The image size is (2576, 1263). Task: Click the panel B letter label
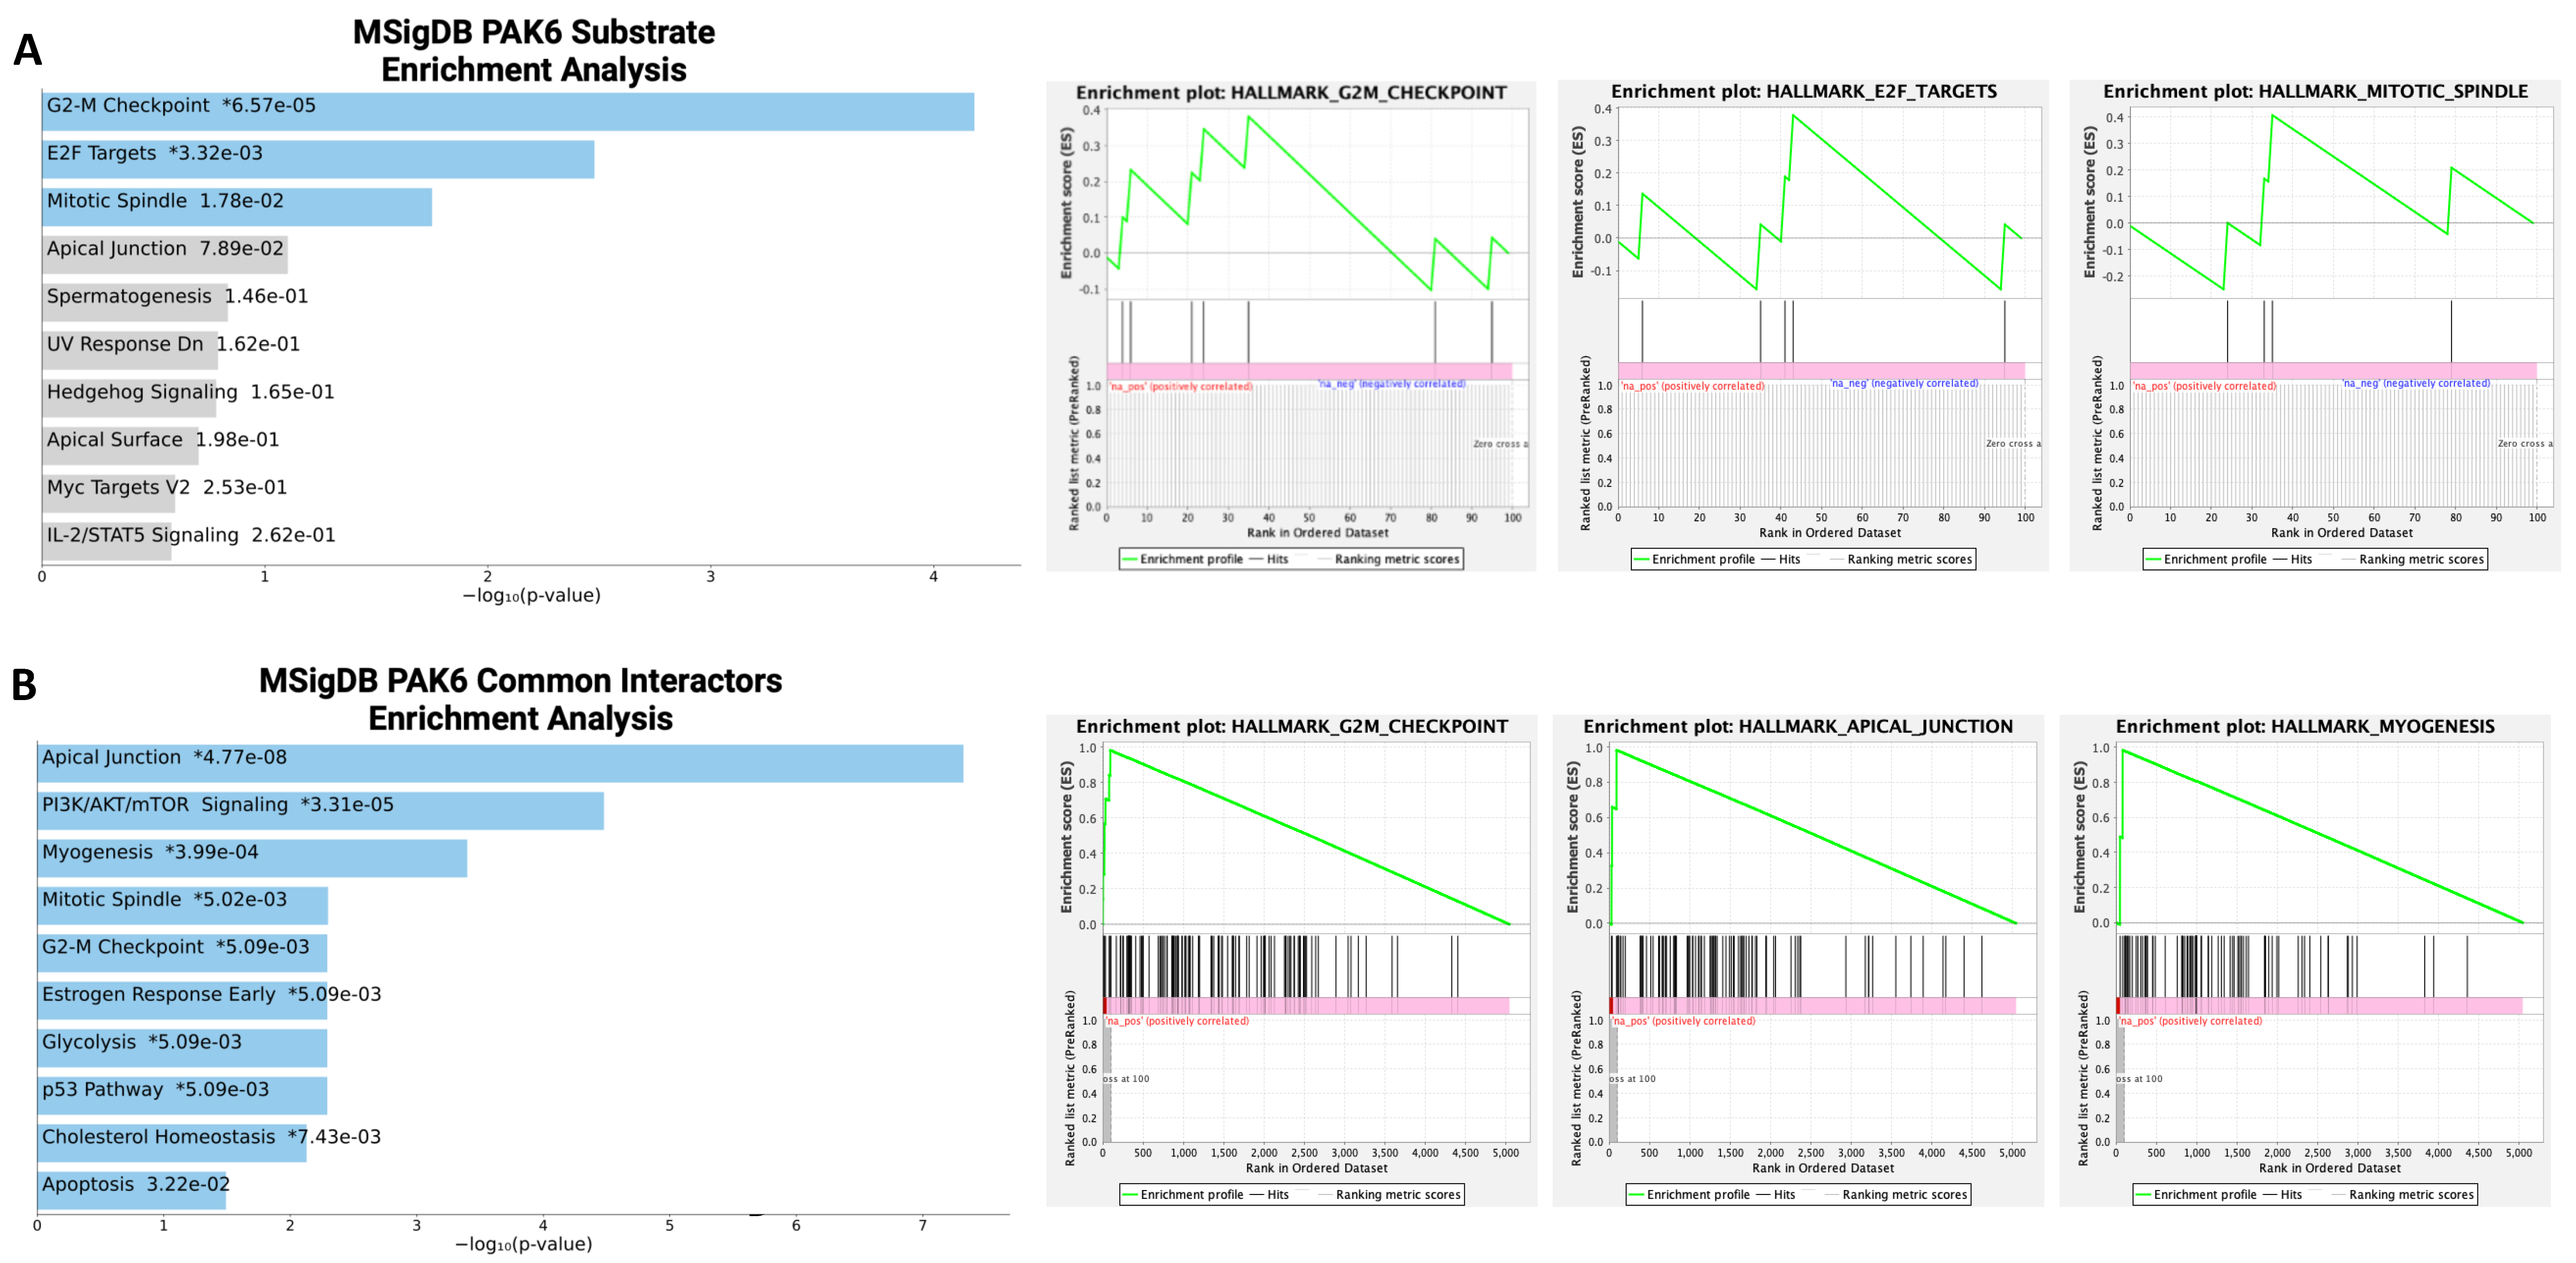click(x=24, y=685)
